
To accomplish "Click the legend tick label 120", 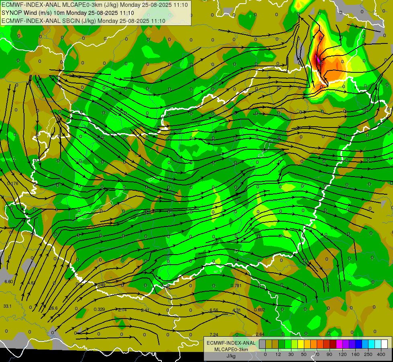I will click(x=342, y=354).
